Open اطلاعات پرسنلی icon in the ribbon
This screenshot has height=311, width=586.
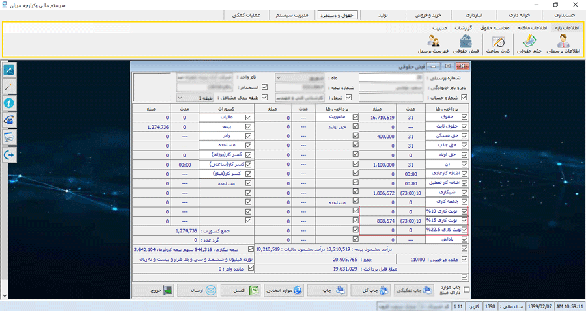(563, 44)
